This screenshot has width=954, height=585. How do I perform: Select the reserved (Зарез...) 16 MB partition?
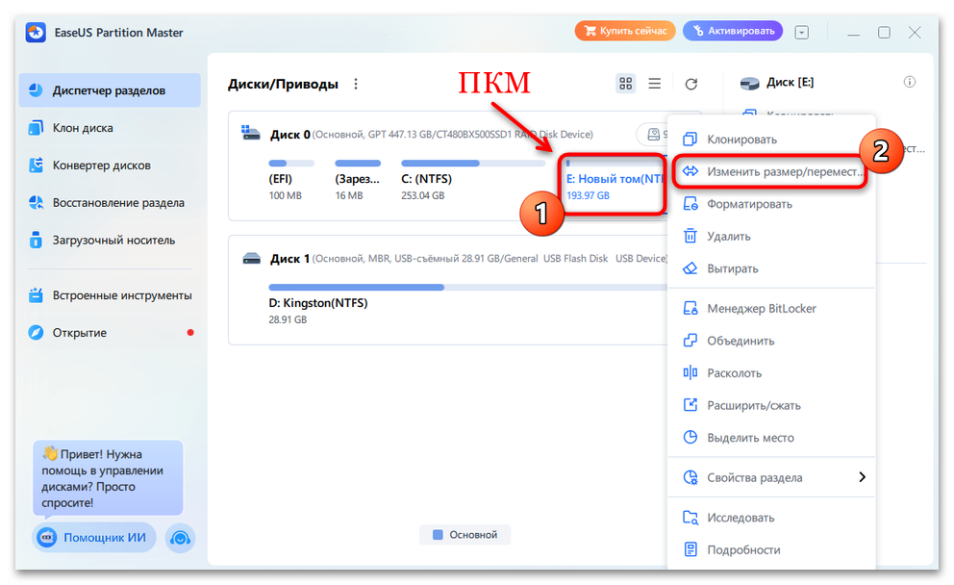coord(358,181)
